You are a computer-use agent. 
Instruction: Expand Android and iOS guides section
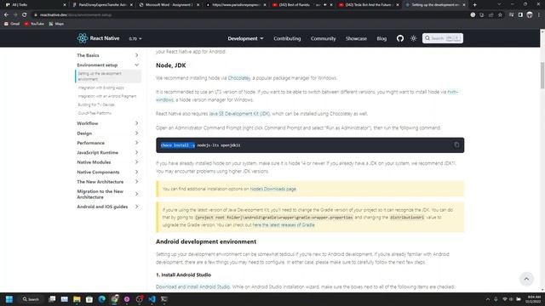pos(108,207)
